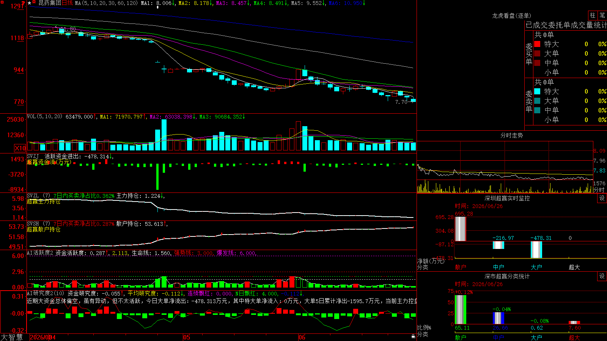Image resolution: width=607 pixels, height=341 pixels.
Task: Click the MA2: 8.178 value
Action: point(195,3)
